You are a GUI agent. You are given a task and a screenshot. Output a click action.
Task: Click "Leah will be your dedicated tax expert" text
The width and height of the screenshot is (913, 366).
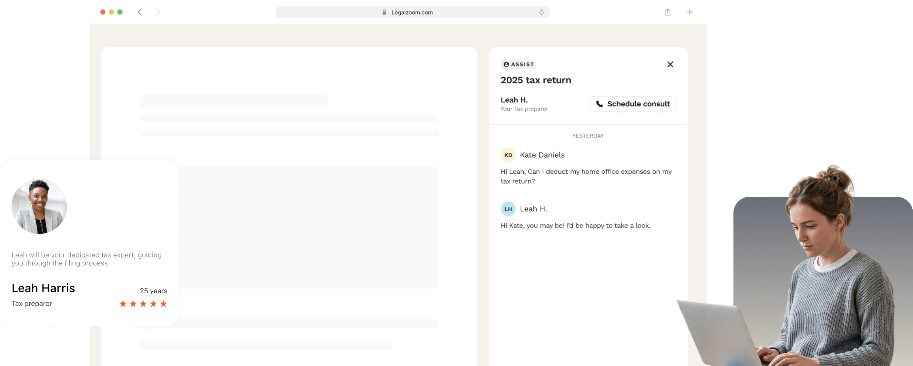(86, 259)
